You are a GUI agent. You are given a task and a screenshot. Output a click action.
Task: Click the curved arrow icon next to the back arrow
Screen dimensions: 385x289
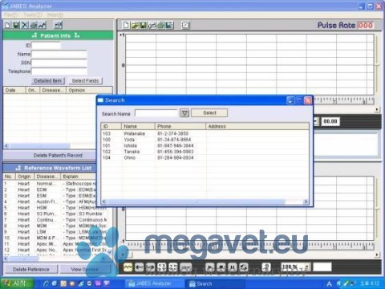pos(151,267)
